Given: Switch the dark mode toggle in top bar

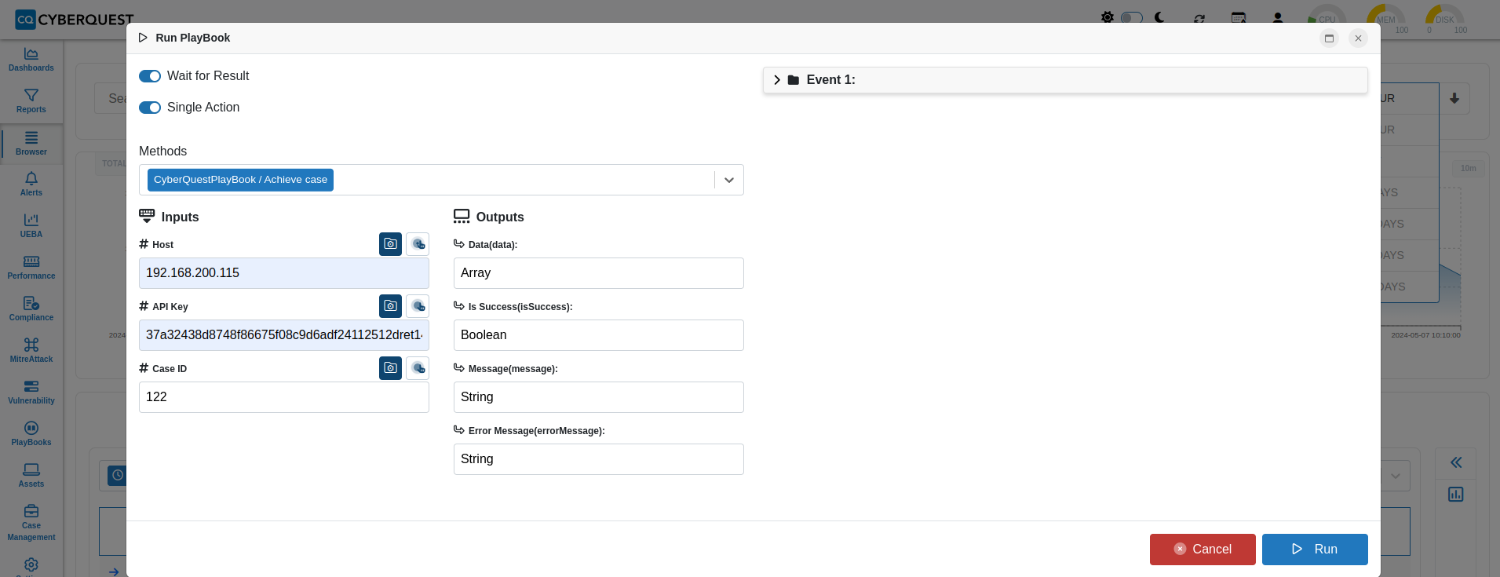Looking at the screenshot, I should (1131, 17).
